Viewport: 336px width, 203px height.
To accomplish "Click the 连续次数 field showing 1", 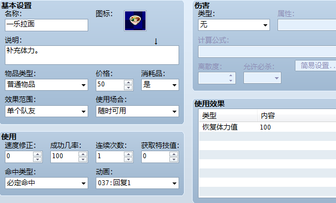I will point(110,157).
